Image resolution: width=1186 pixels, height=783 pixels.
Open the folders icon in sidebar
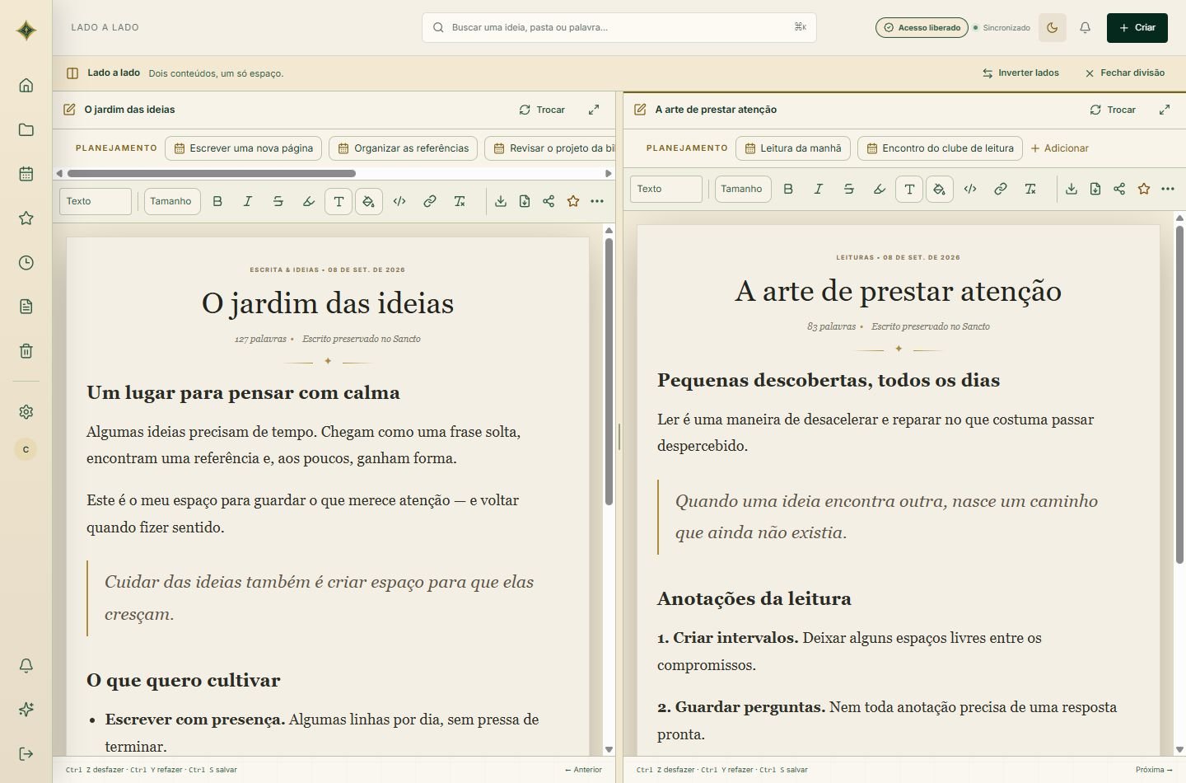tap(26, 129)
